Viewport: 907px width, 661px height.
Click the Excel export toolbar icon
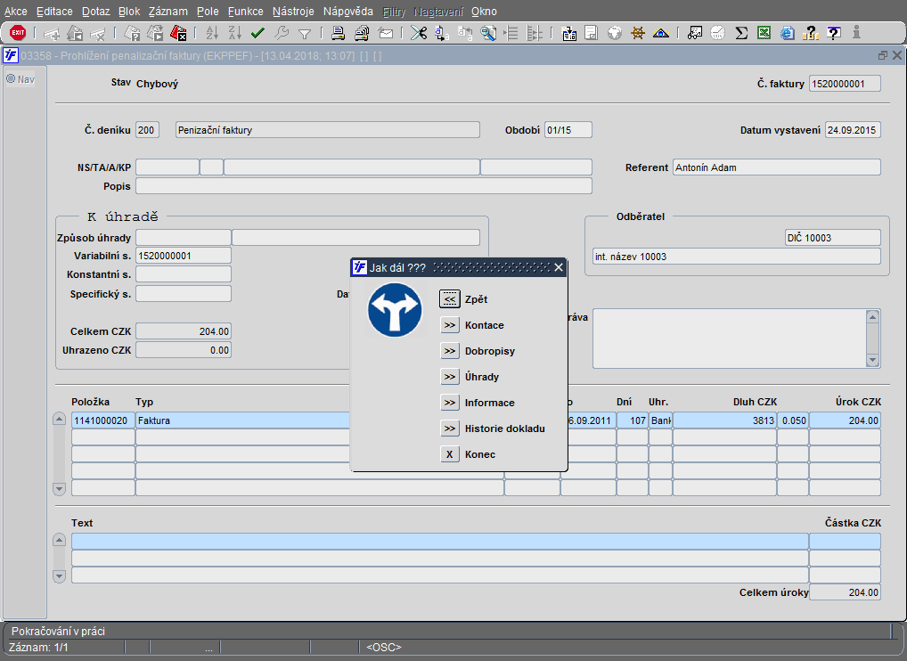[x=764, y=33]
